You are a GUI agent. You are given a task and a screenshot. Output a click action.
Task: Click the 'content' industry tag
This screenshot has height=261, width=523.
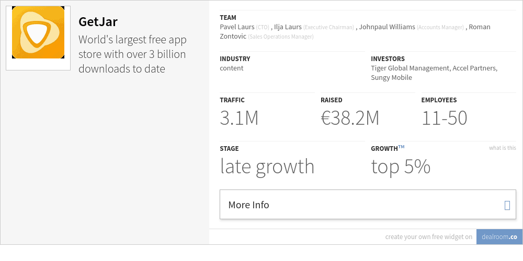pyautogui.click(x=231, y=68)
